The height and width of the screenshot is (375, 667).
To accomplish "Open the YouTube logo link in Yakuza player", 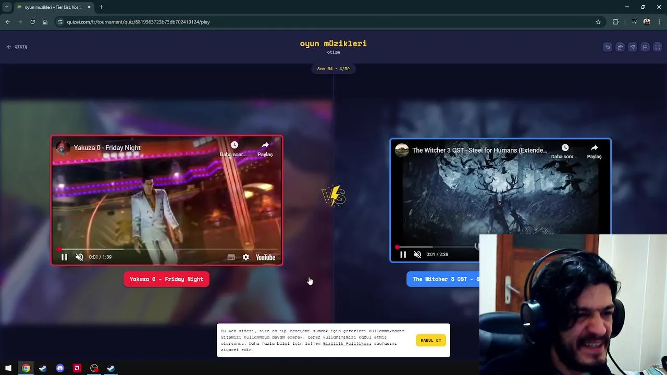I will point(265,257).
